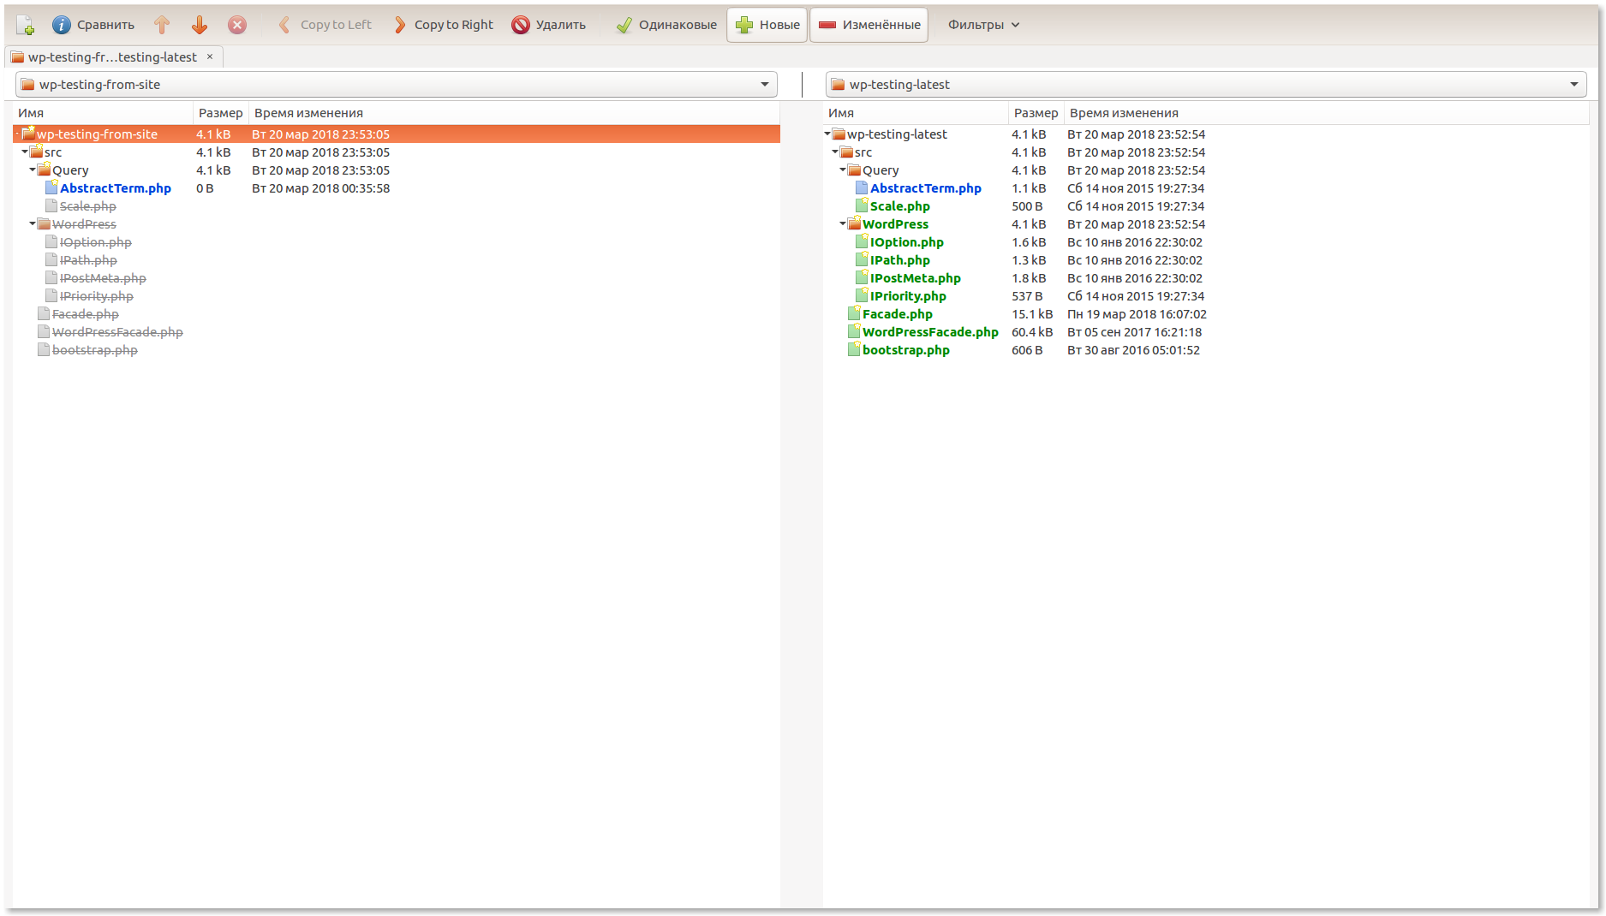Click the Query folder icon in left pane
The image size is (1606, 916).
(44, 170)
